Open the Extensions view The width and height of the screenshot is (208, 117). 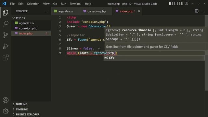tap(6, 58)
